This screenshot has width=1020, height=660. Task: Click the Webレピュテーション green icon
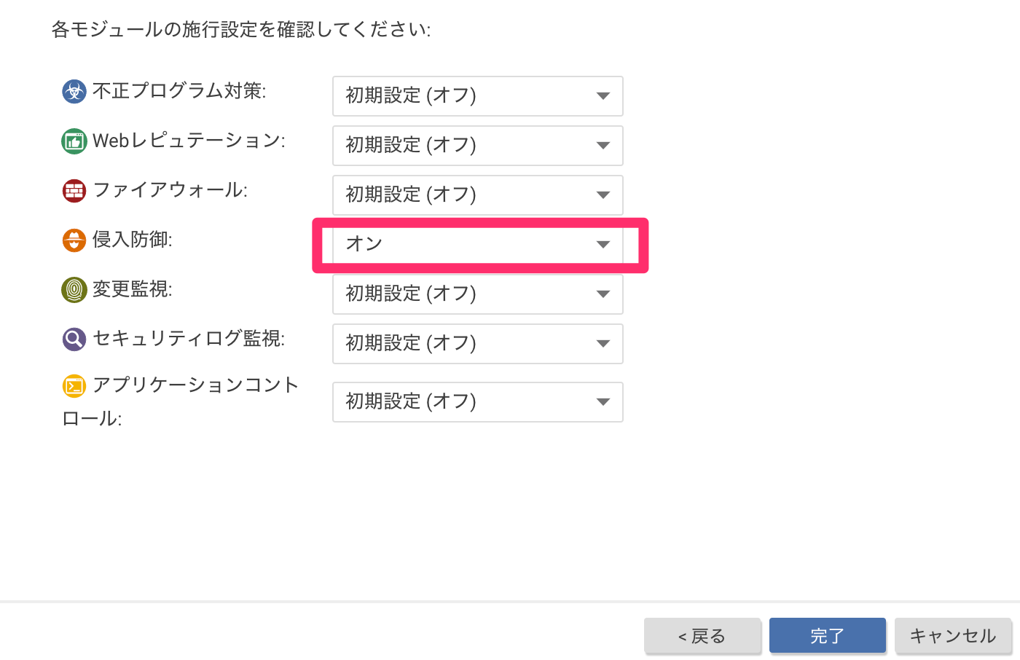pyautogui.click(x=74, y=141)
